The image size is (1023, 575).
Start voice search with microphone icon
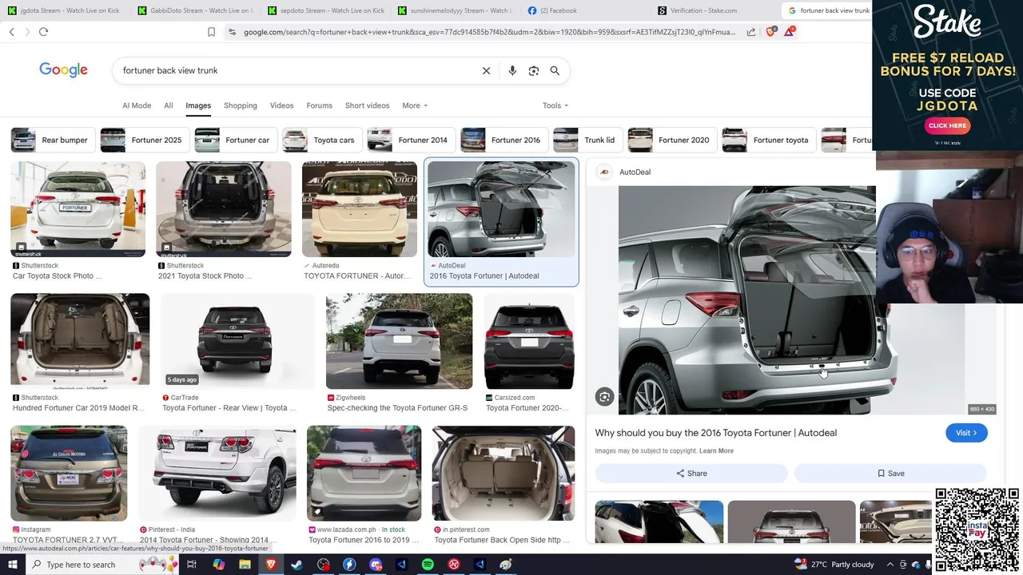tap(512, 70)
